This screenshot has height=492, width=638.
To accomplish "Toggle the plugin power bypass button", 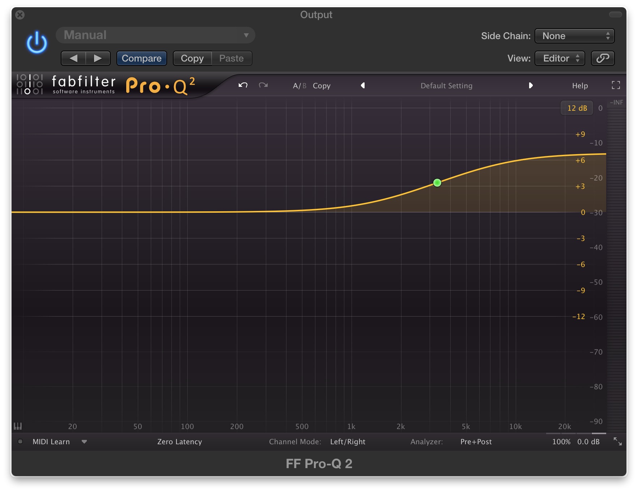I will (x=37, y=42).
